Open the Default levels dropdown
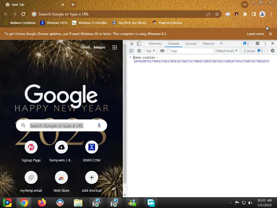Image resolution: width=277 pixels, height=208 pixels. click(x=226, y=51)
